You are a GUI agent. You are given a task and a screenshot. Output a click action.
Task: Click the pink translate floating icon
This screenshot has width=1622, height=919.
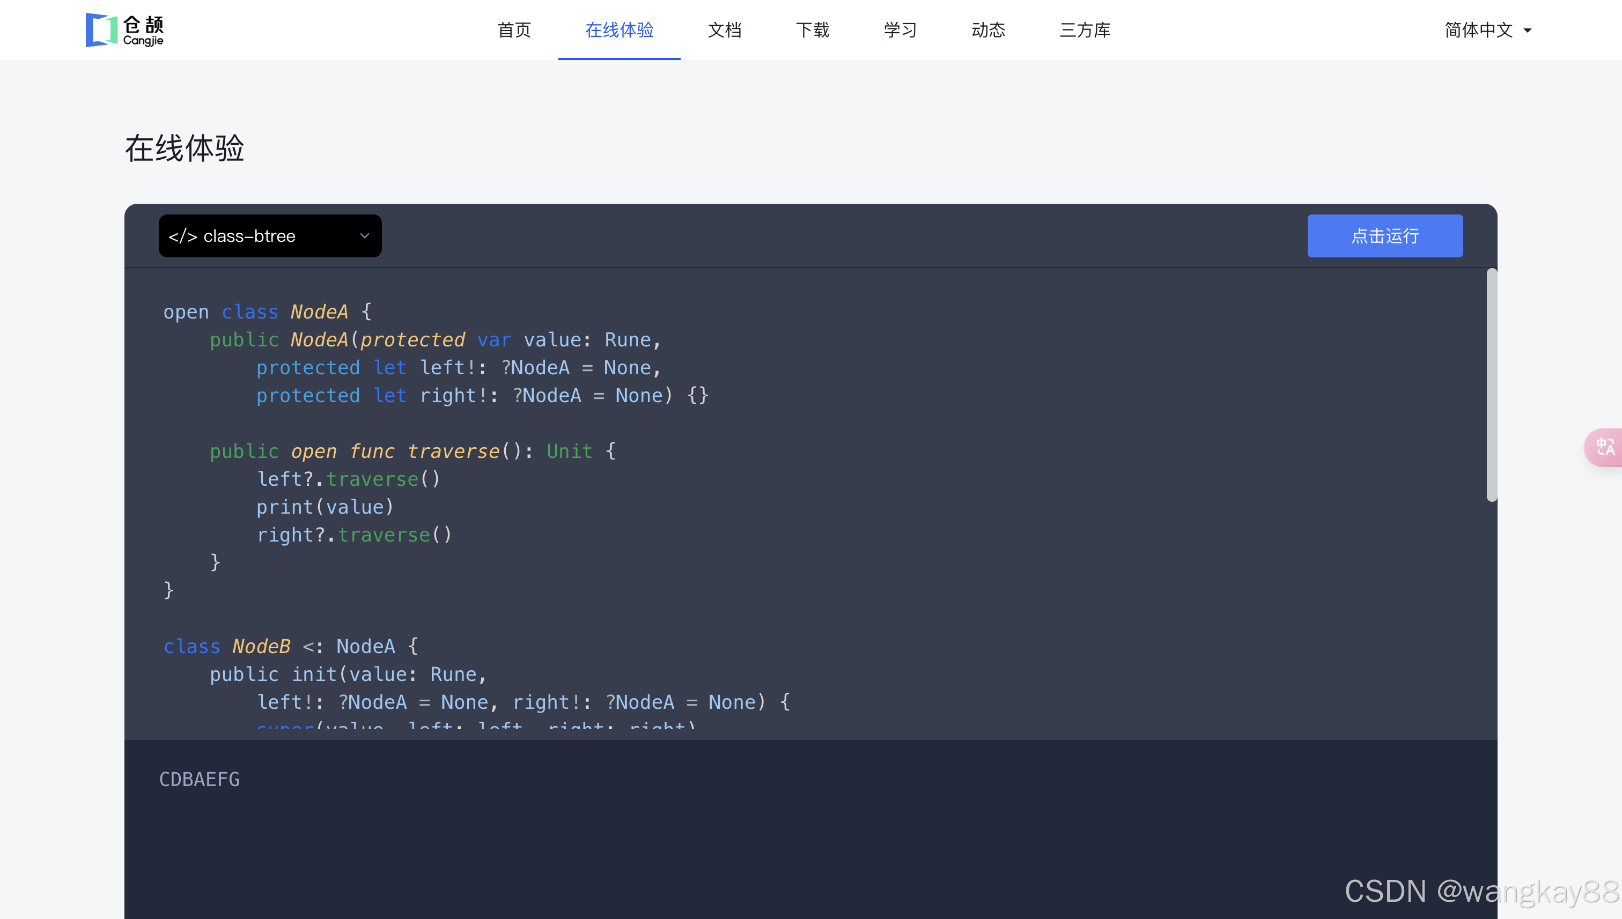(x=1604, y=448)
